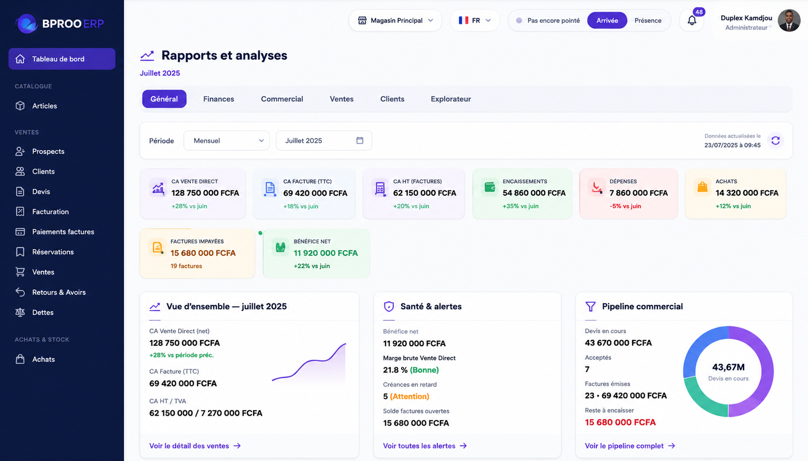
Task: Click the Devis document icon
Action: coord(20,191)
